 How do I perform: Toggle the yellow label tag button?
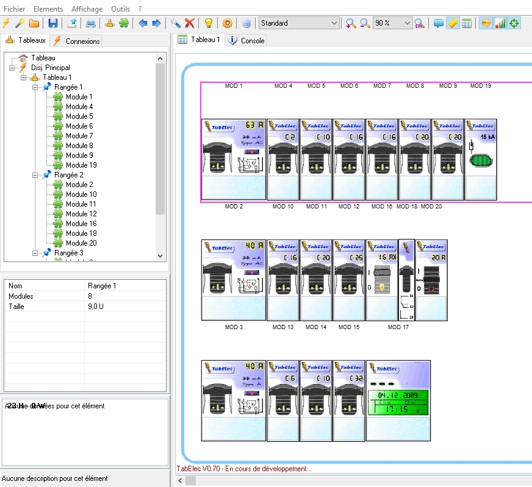453,23
